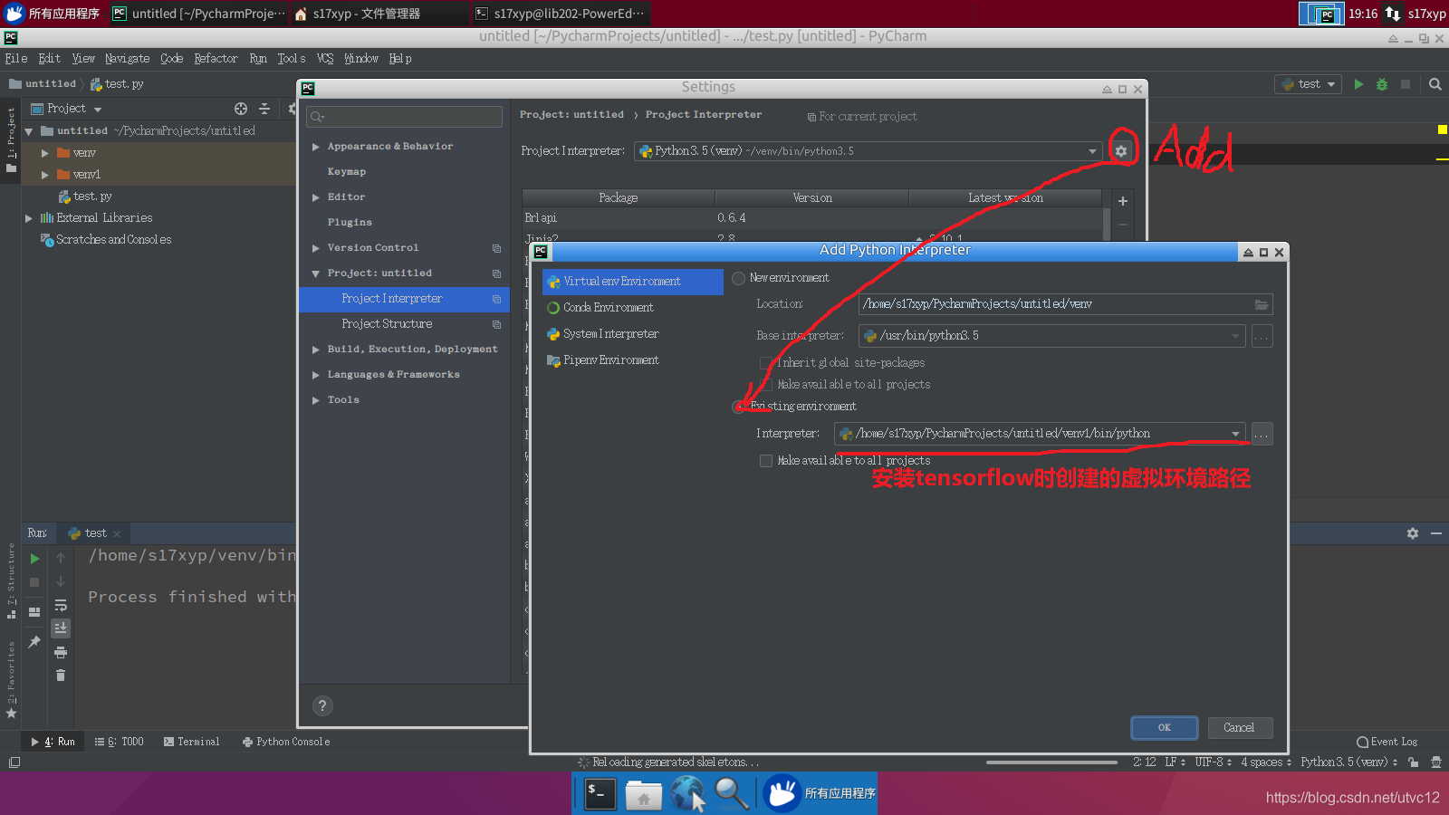Image resolution: width=1449 pixels, height=815 pixels.
Task: Open the Navigate menu
Action: 127,59
